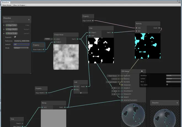Click the Metallic X 0 value field
This screenshot has height=127, width=182.
115,88
